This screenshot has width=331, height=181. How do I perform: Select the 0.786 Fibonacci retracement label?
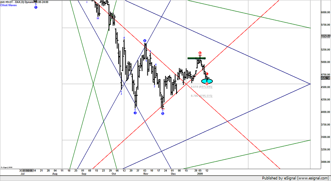pos(201,96)
